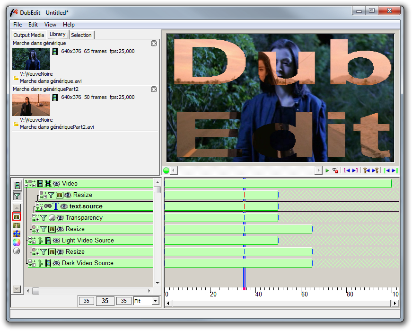Viewport: 412px width, 331px height.
Task: Choose the crop filter icon in sidebar
Action: pyautogui.click(x=17, y=225)
